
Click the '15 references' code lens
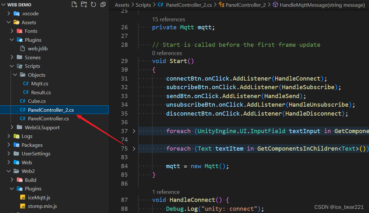coord(168,19)
